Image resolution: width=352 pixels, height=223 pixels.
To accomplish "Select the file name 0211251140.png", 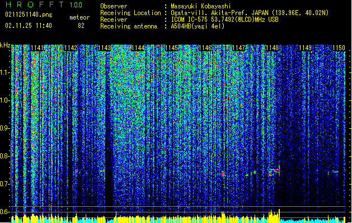I will tap(29, 15).
